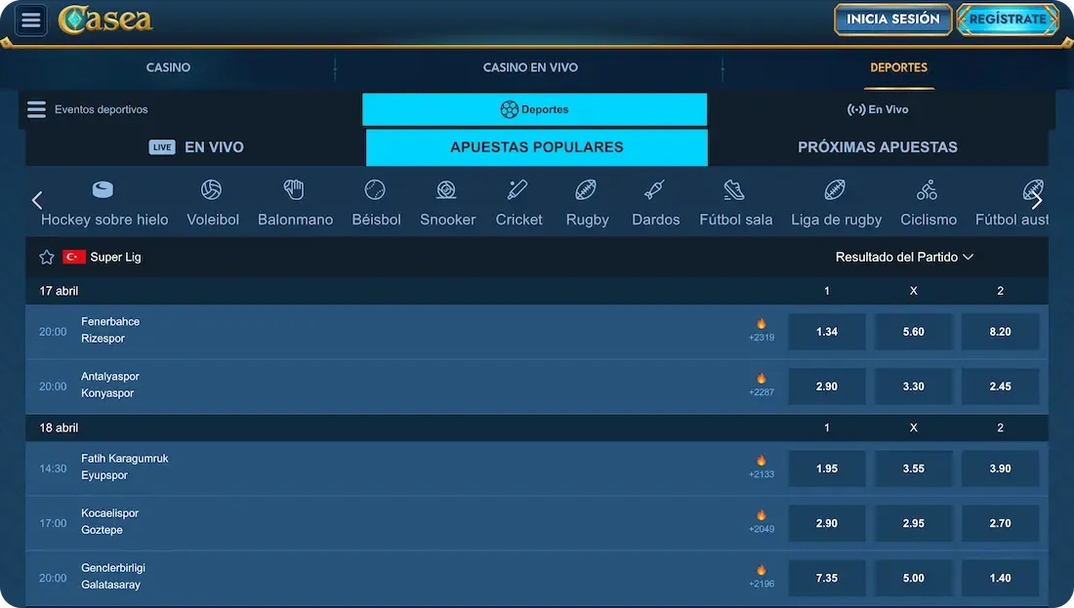
Task: Expand the Resultado del Partido dropdown
Action: point(904,258)
